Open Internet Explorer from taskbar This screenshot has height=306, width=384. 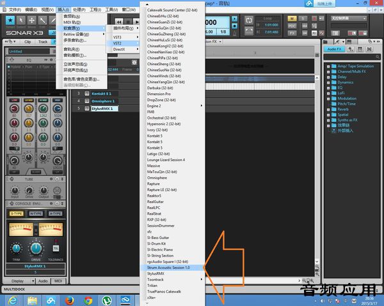[x=12, y=300]
